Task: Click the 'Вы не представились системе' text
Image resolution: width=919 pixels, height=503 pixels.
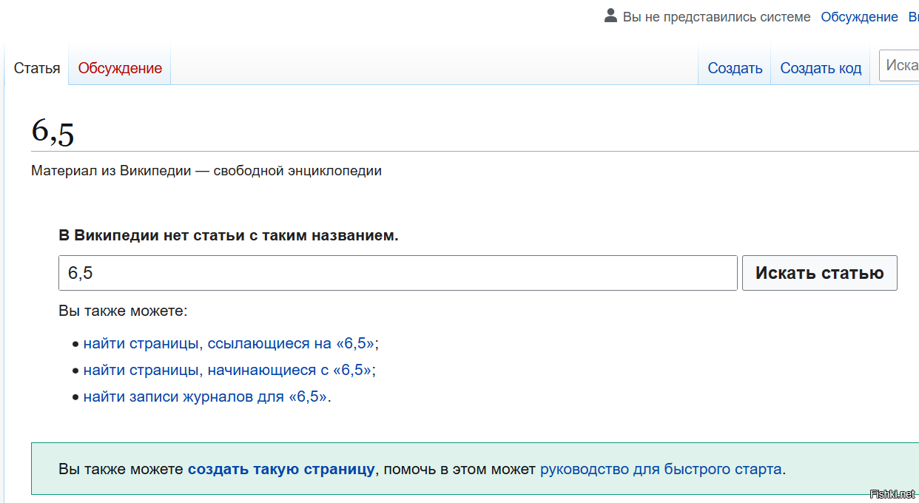Action: pos(716,17)
